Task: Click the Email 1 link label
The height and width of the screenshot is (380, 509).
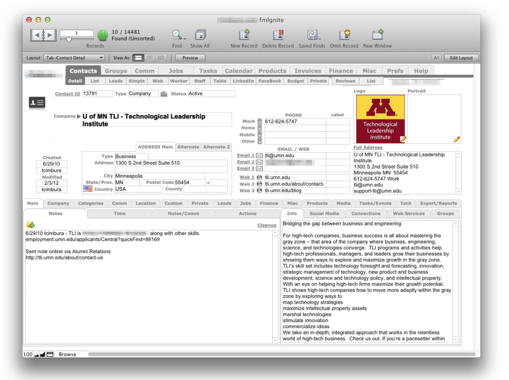Action: [x=246, y=155]
